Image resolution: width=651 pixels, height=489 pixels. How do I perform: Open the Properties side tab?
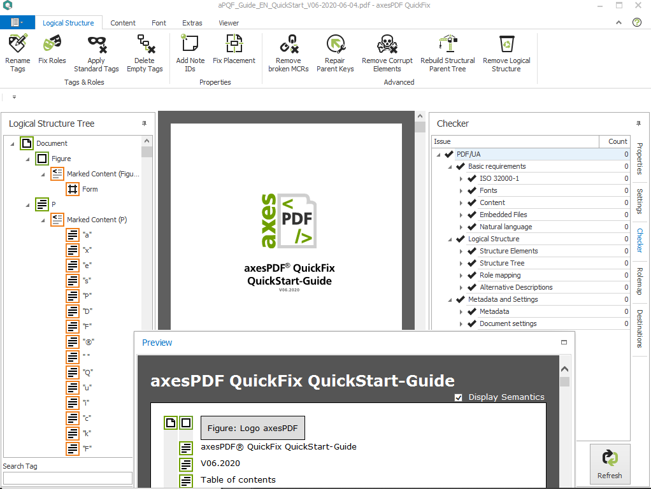click(640, 159)
